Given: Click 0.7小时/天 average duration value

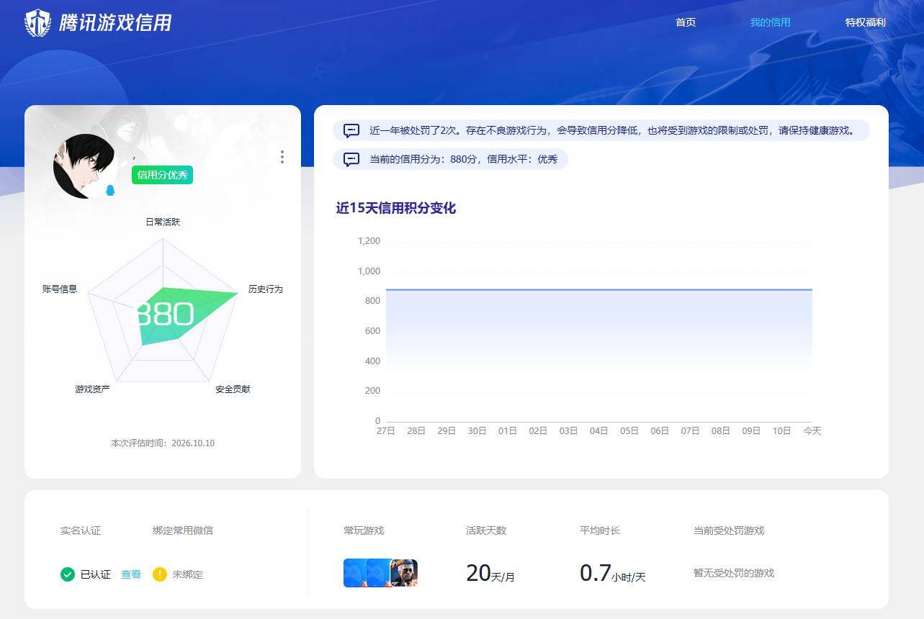Looking at the screenshot, I should pyautogui.click(x=613, y=573).
